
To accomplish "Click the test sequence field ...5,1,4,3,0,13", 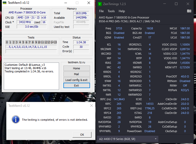I will coord(31,47).
